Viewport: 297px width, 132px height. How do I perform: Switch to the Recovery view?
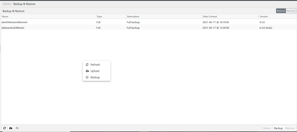(291, 11)
